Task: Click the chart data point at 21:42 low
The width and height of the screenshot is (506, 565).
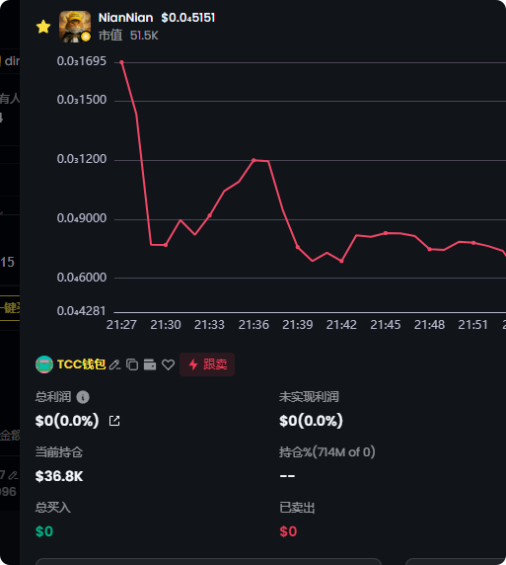Action: (x=341, y=261)
